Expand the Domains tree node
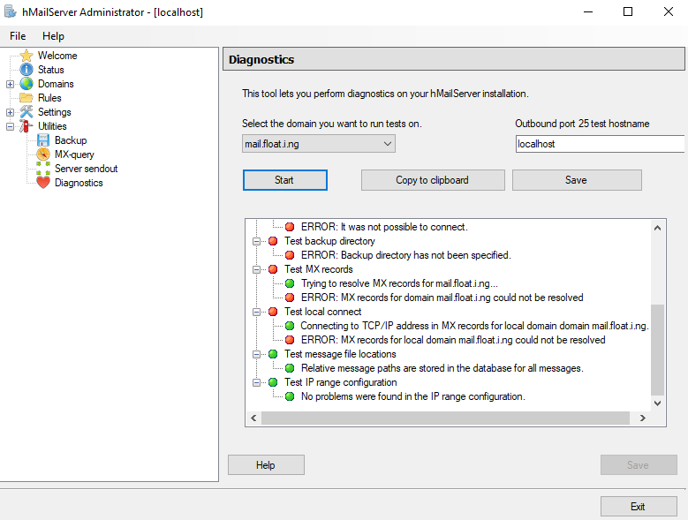The height and width of the screenshot is (520, 688). pos(10,84)
